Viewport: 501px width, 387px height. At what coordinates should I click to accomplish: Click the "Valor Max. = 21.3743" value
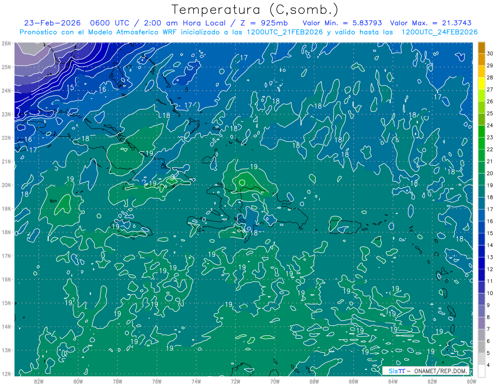point(432,23)
